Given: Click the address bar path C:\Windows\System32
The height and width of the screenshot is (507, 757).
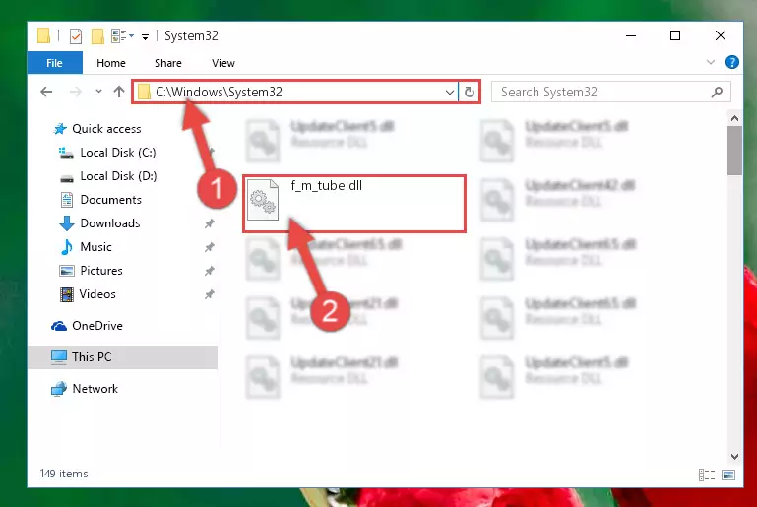Looking at the screenshot, I should (x=219, y=92).
